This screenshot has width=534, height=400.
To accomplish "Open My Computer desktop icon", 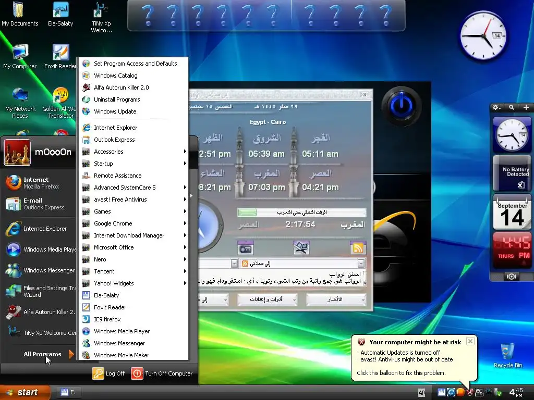I will (20, 57).
